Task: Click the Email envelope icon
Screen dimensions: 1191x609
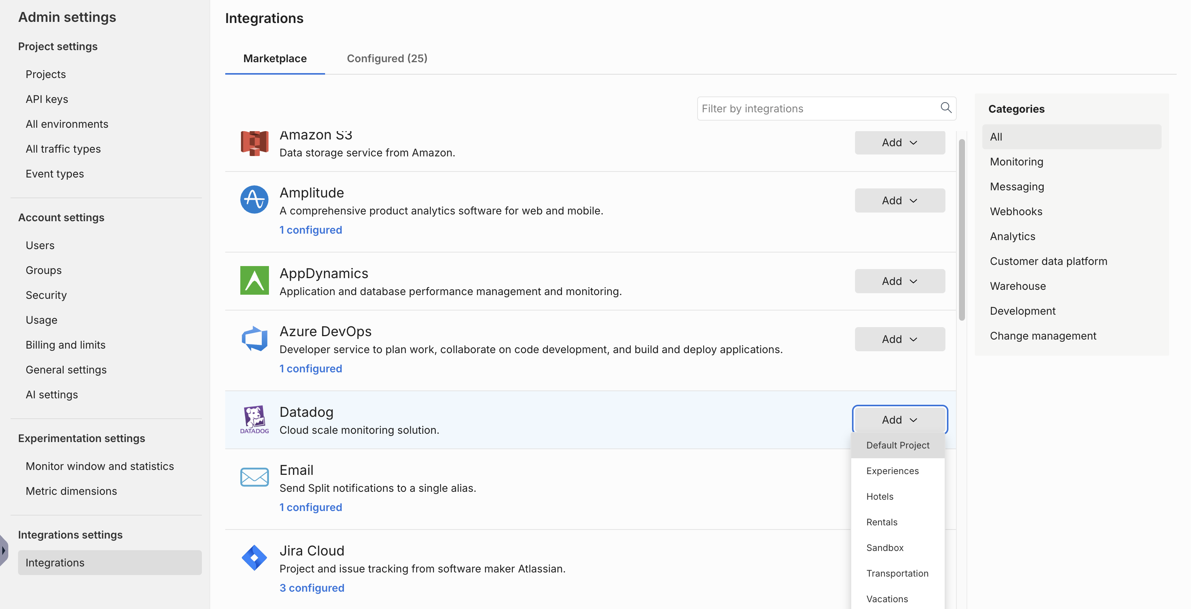Action: [x=254, y=477]
